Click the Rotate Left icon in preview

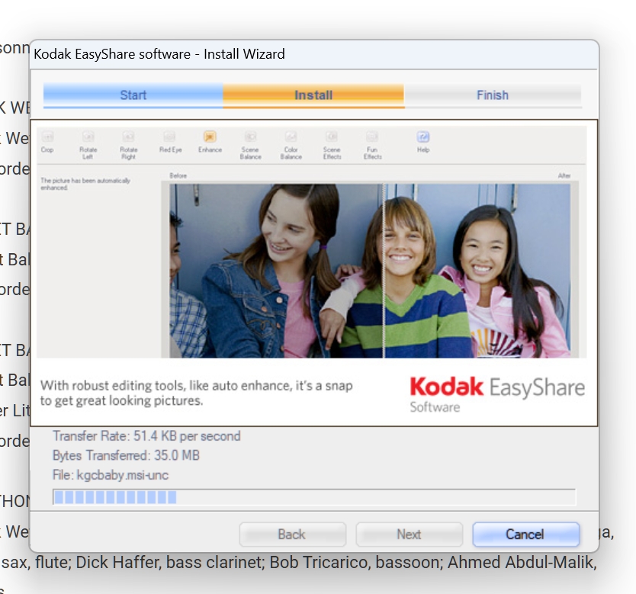click(88, 137)
